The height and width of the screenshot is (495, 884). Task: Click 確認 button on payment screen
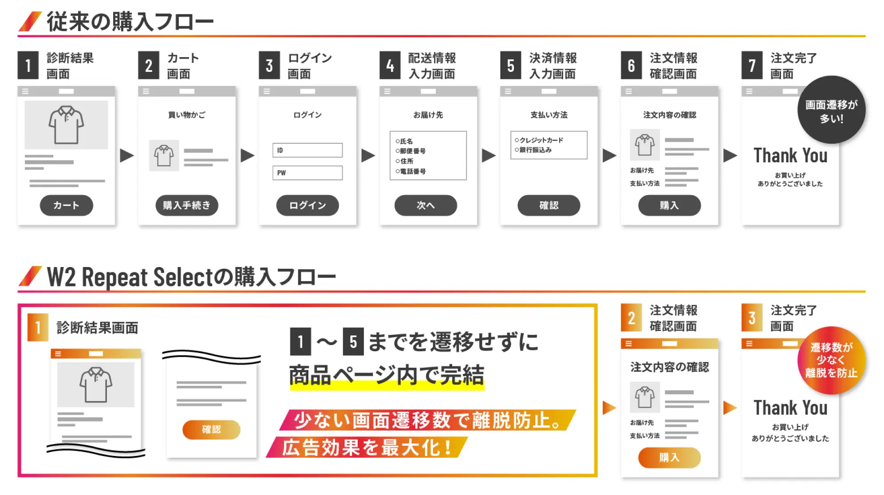(x=545, y=205)
